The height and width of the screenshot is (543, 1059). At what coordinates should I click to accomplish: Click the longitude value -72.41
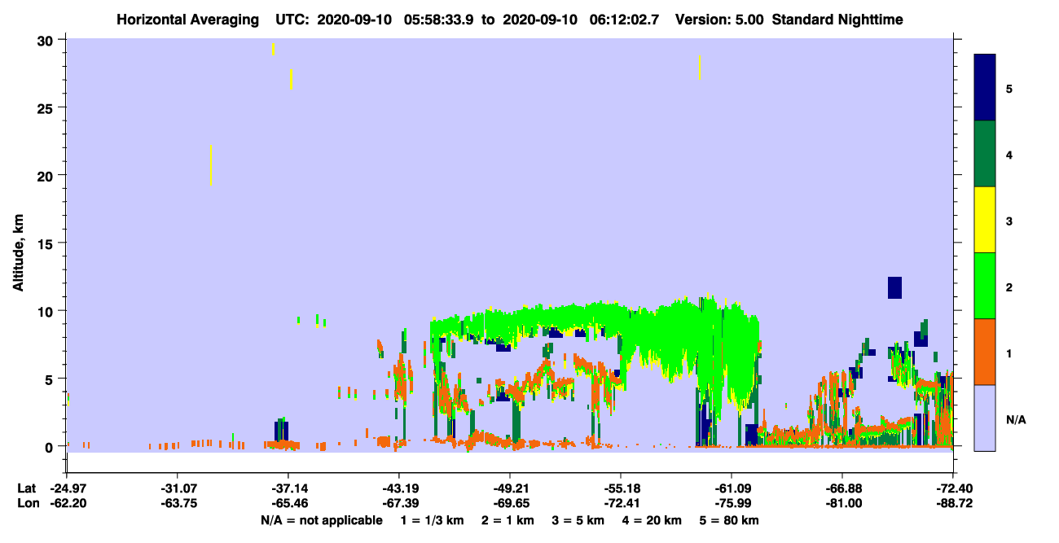coord(621,503)
